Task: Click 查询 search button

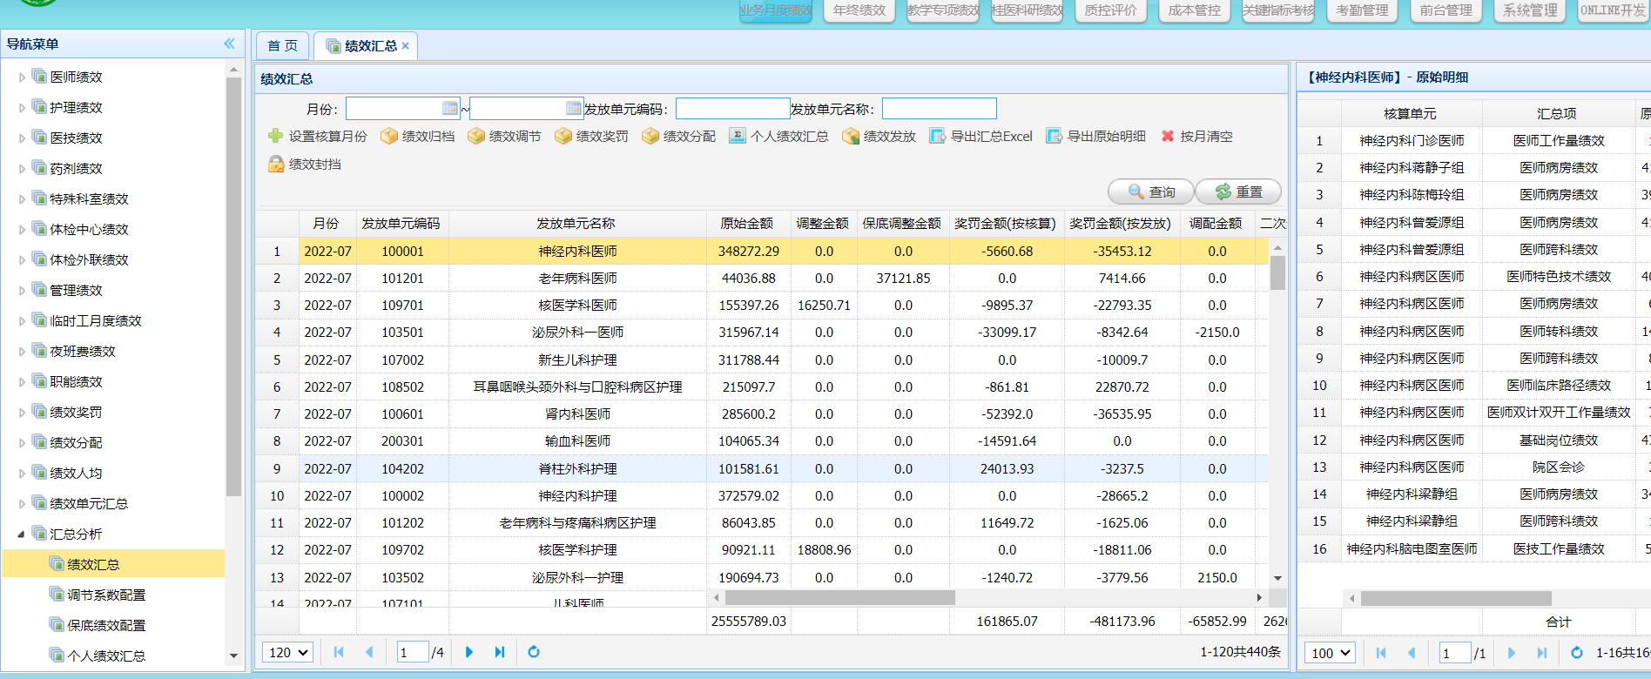Action: coord(1151,192)
